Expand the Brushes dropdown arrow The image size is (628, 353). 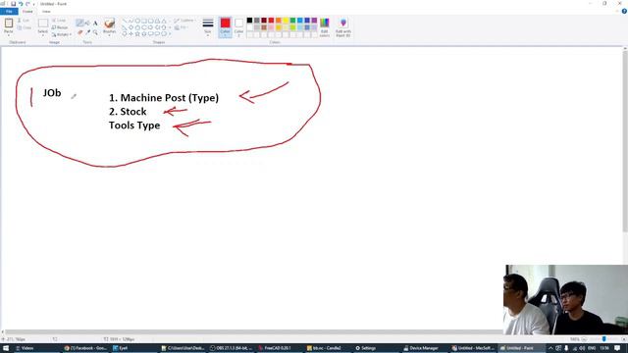point(109,35)
